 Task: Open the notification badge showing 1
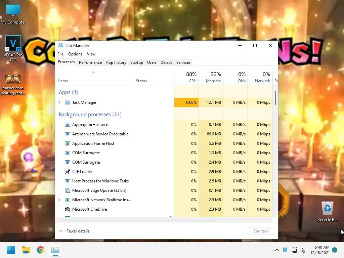(x=335, y=250)
